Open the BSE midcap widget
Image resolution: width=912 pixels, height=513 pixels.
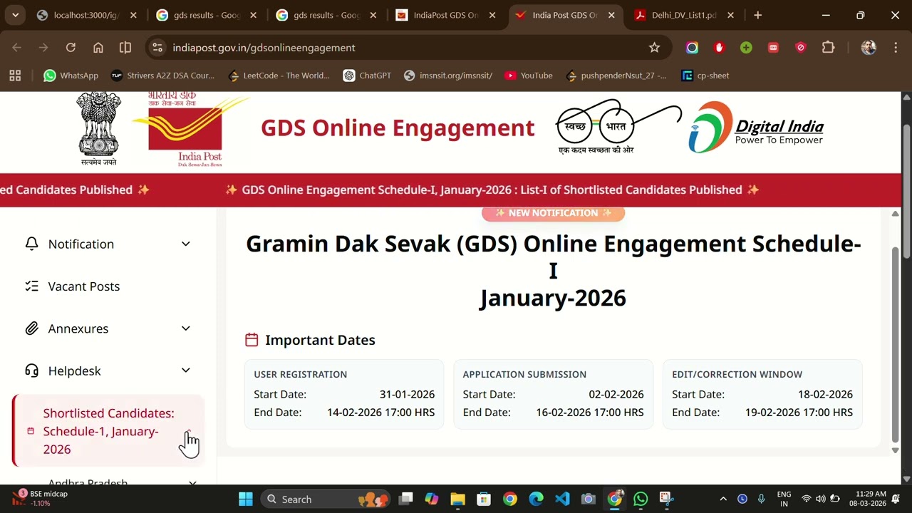click(x=41, y=498)
